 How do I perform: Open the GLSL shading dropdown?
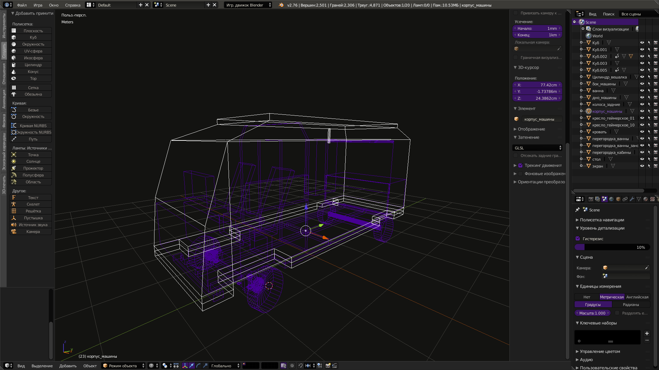click(x=537, y=148)
